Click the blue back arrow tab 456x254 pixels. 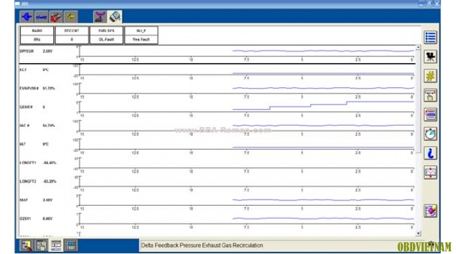[x=27, y=17]
